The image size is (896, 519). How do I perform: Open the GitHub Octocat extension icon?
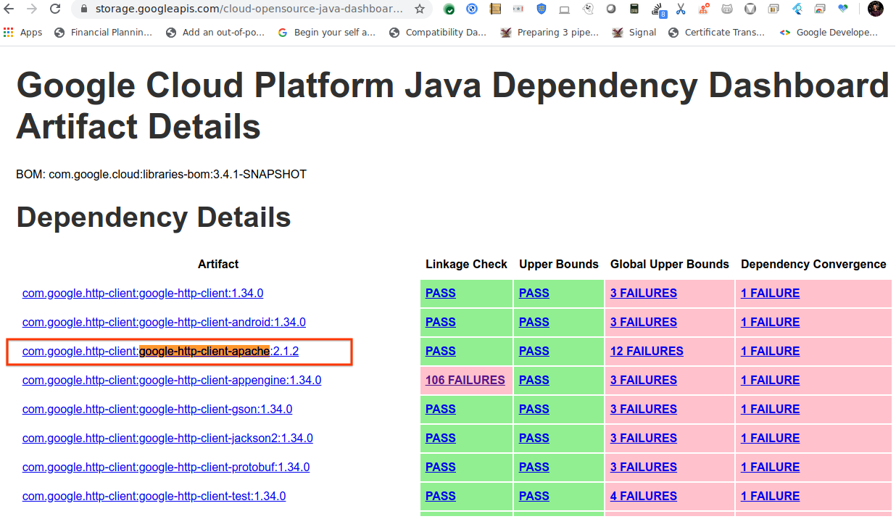tap(727, 10)
